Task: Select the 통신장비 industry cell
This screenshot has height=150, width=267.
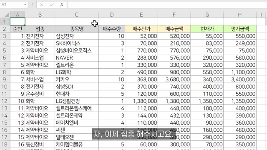Action: pyautogui.click(x=40, y=145)
